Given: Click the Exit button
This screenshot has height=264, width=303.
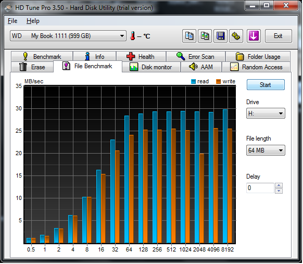Looking at the screenshot, I should pyautogui.click(x=279, y=36).
